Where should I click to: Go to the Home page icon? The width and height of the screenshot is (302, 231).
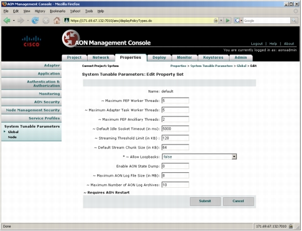coord(56,21)
